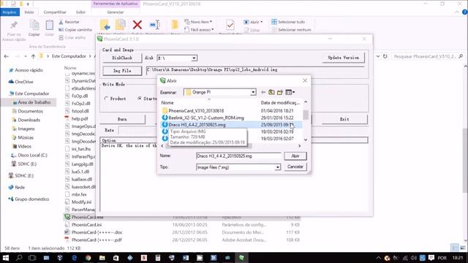Click Selecionar tudo in the ribbon

(288, 22)
